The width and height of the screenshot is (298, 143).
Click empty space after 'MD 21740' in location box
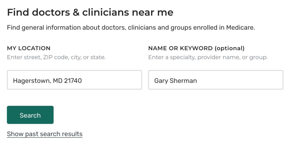click(x=113, y=80)
